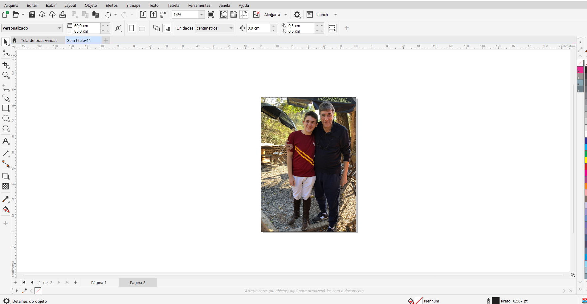Toggle the show grid button
The height and width of the screenshot is (304, 587).
click(x=234, y=14)
